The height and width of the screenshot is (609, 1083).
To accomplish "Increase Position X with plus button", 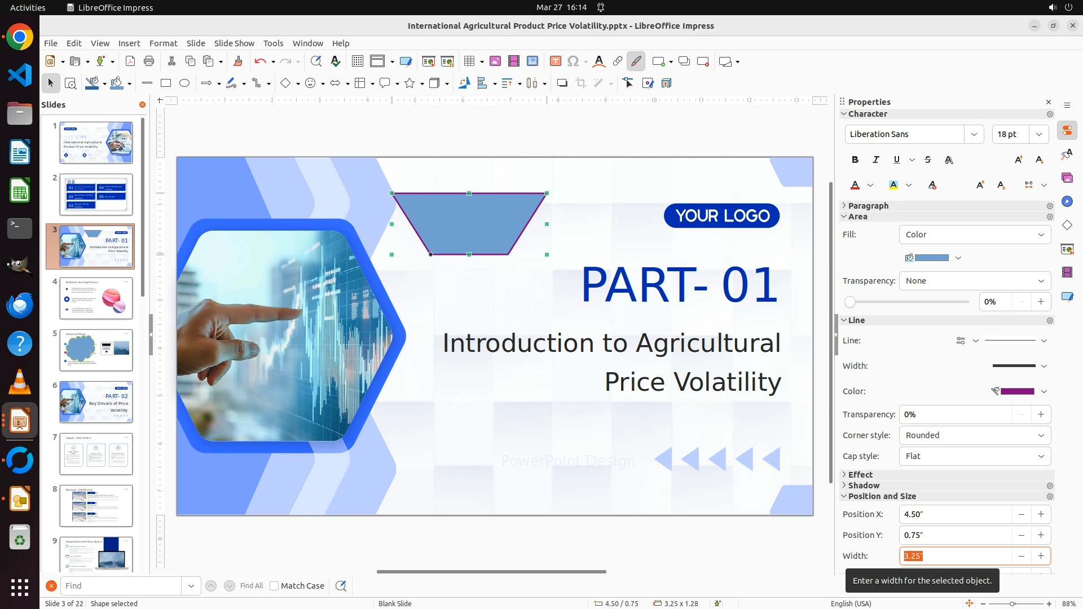I will [1041, 514].
